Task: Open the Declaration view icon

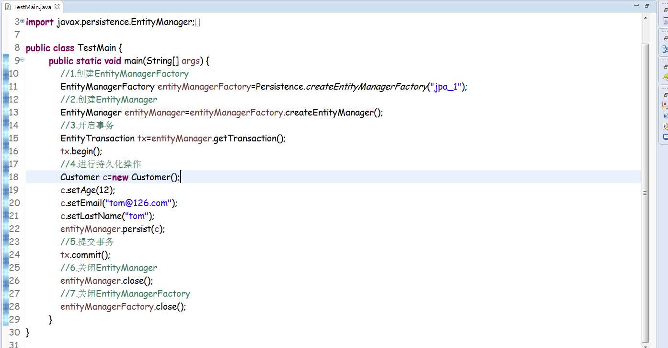Action: 666,126
